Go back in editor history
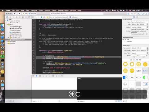The width and height of the screenshot is (149, 112). (x=36, y=17)
